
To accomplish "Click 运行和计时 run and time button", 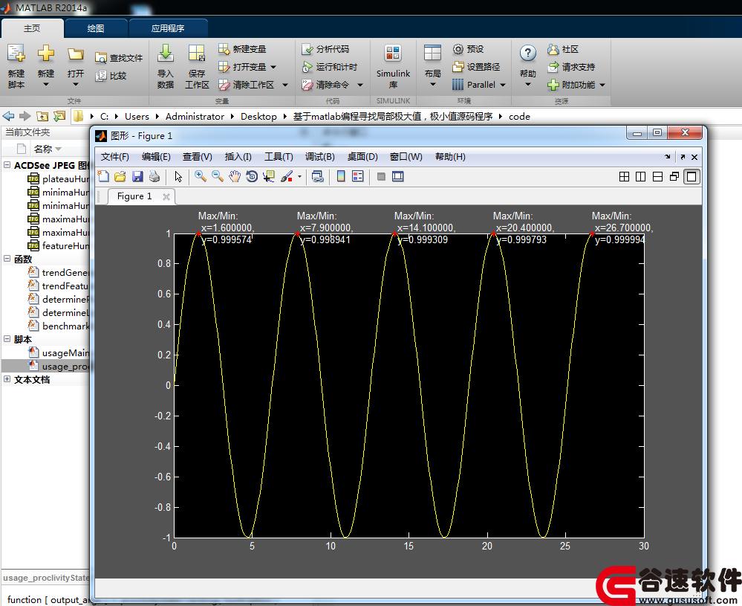I will pos(329,67).
